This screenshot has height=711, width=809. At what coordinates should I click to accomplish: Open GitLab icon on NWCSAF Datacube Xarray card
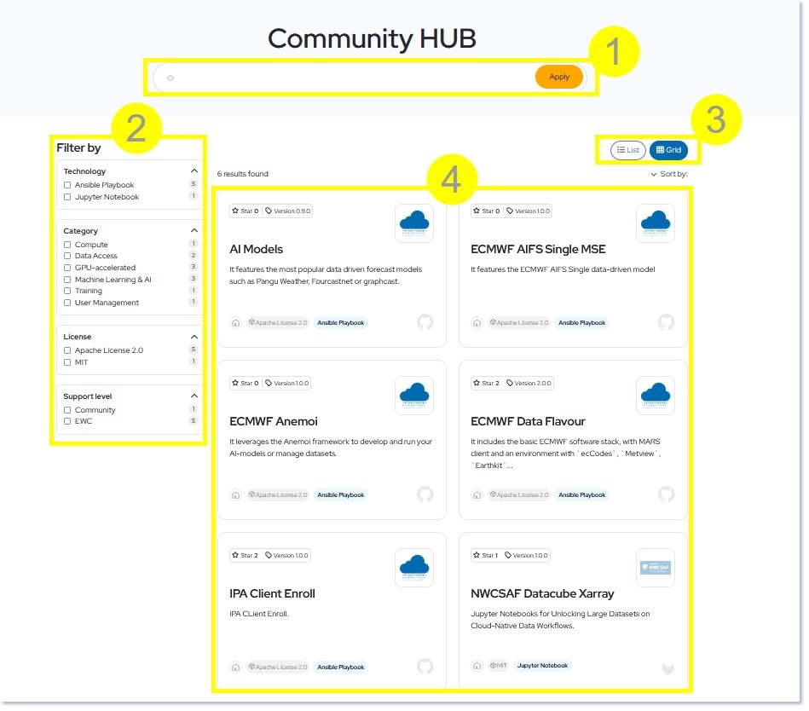coord(668,670)
